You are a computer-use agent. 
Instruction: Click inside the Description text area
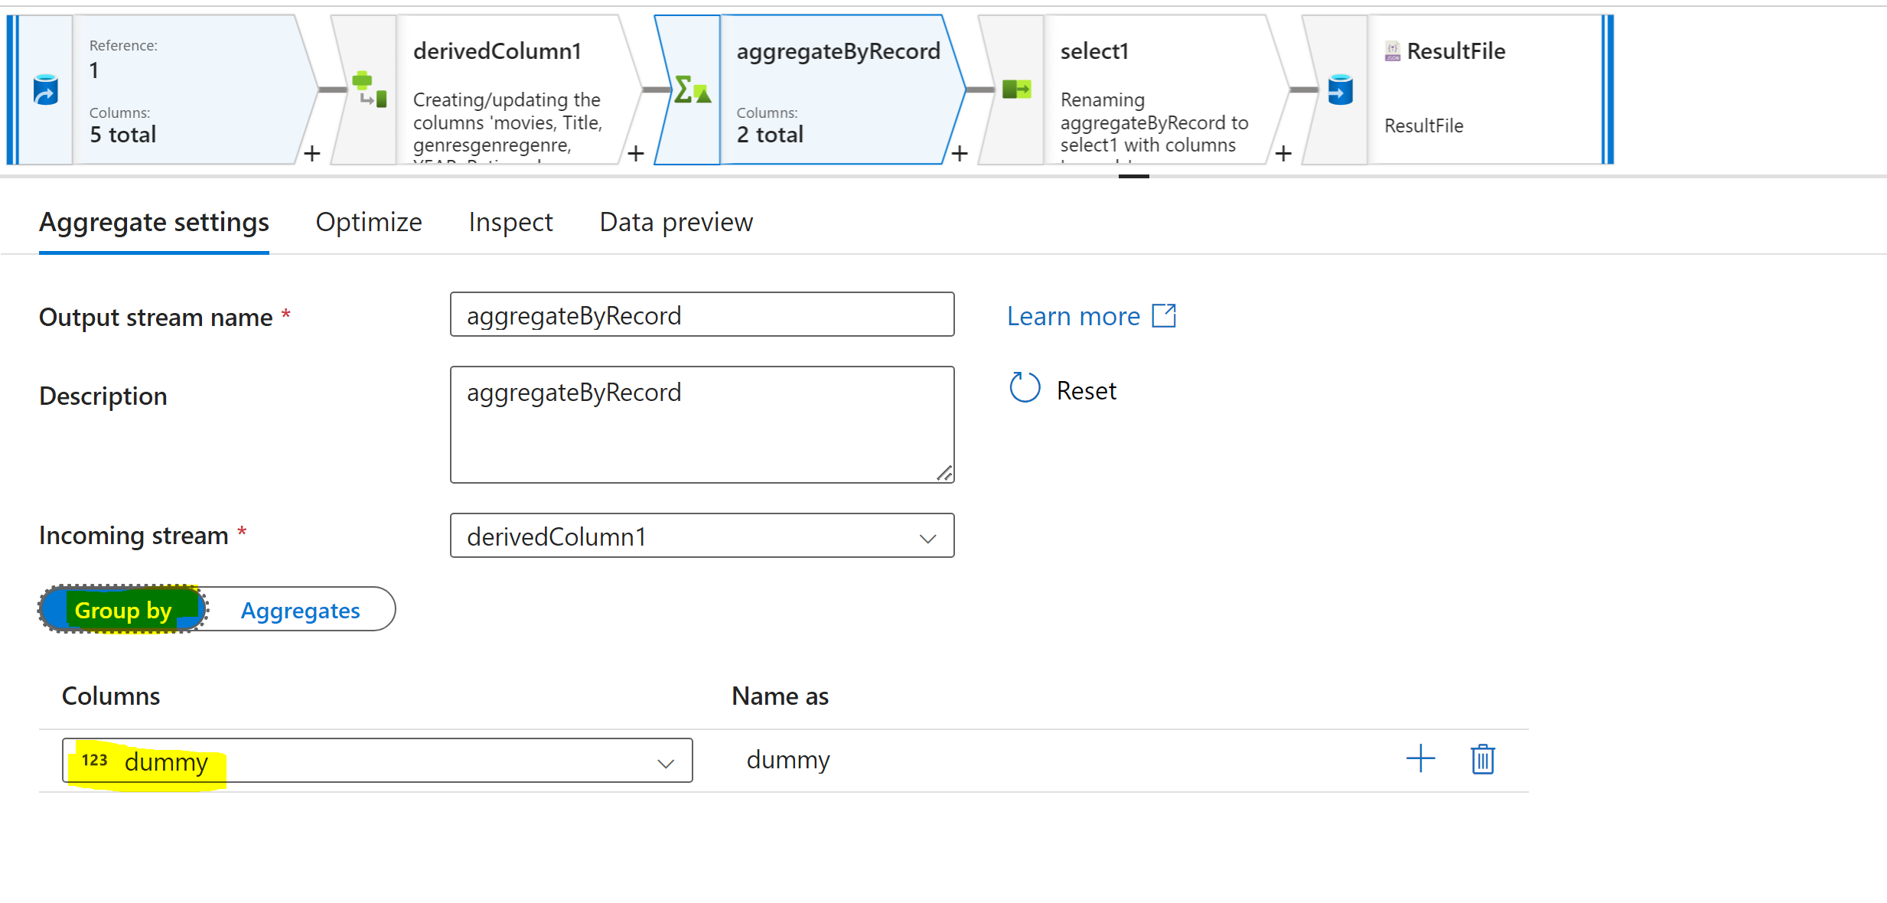(x=701, y=425)
